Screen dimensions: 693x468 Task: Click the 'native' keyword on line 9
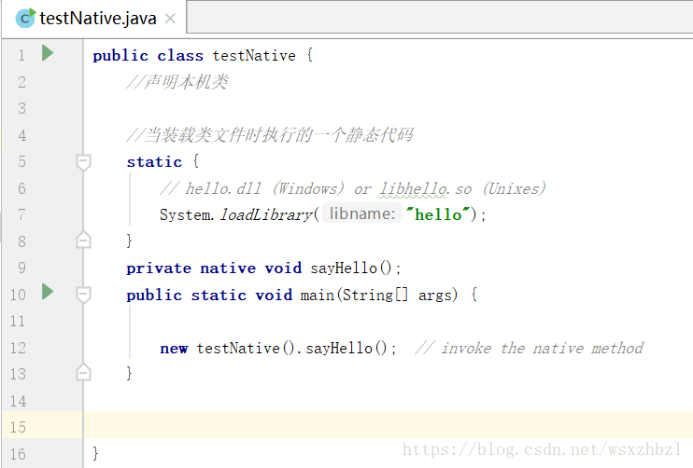point(228,268)
